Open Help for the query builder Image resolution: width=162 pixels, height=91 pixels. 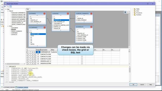pos(151,85)
